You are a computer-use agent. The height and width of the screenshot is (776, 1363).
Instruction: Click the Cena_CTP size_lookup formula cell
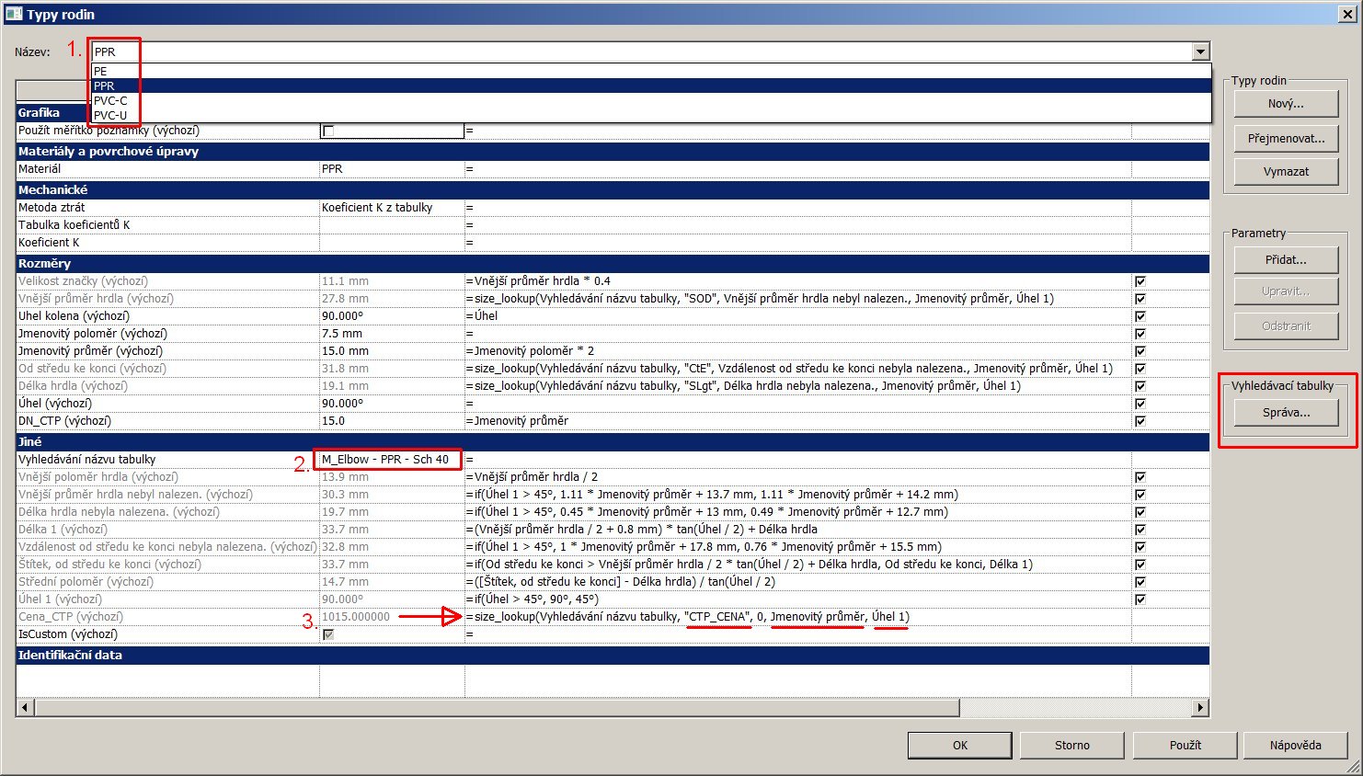798,617
